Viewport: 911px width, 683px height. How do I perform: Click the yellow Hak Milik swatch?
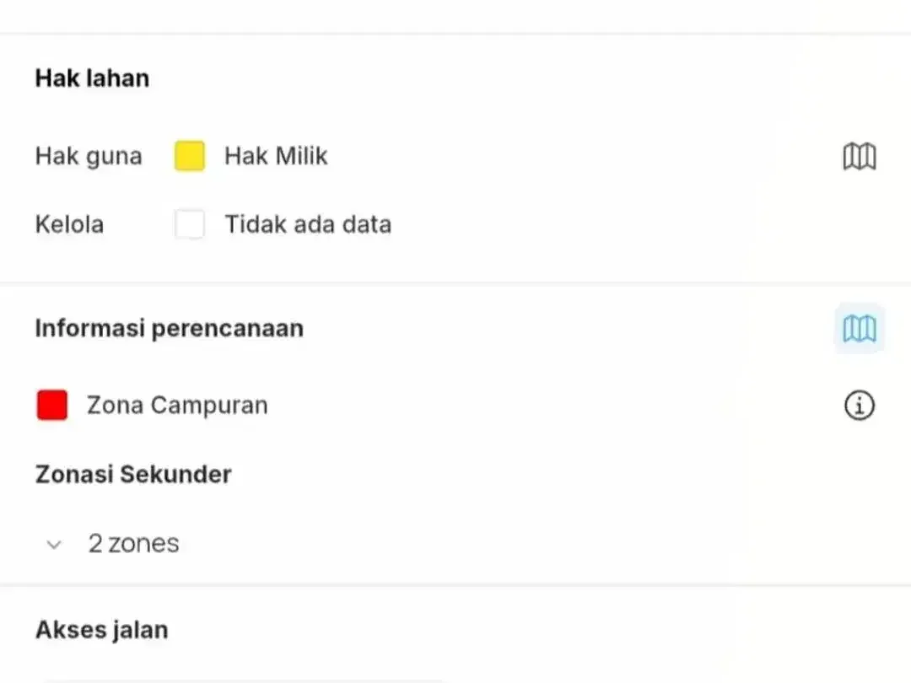[190, 156]
